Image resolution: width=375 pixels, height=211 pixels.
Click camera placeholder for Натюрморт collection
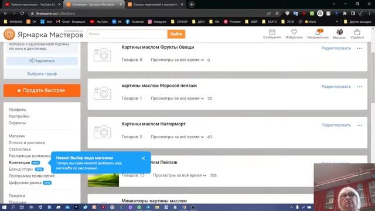(103, 131)
